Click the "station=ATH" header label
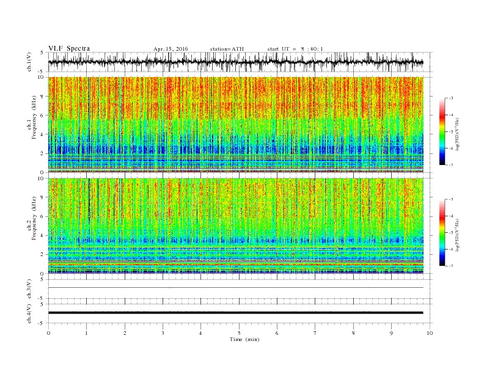 (227, 49)
